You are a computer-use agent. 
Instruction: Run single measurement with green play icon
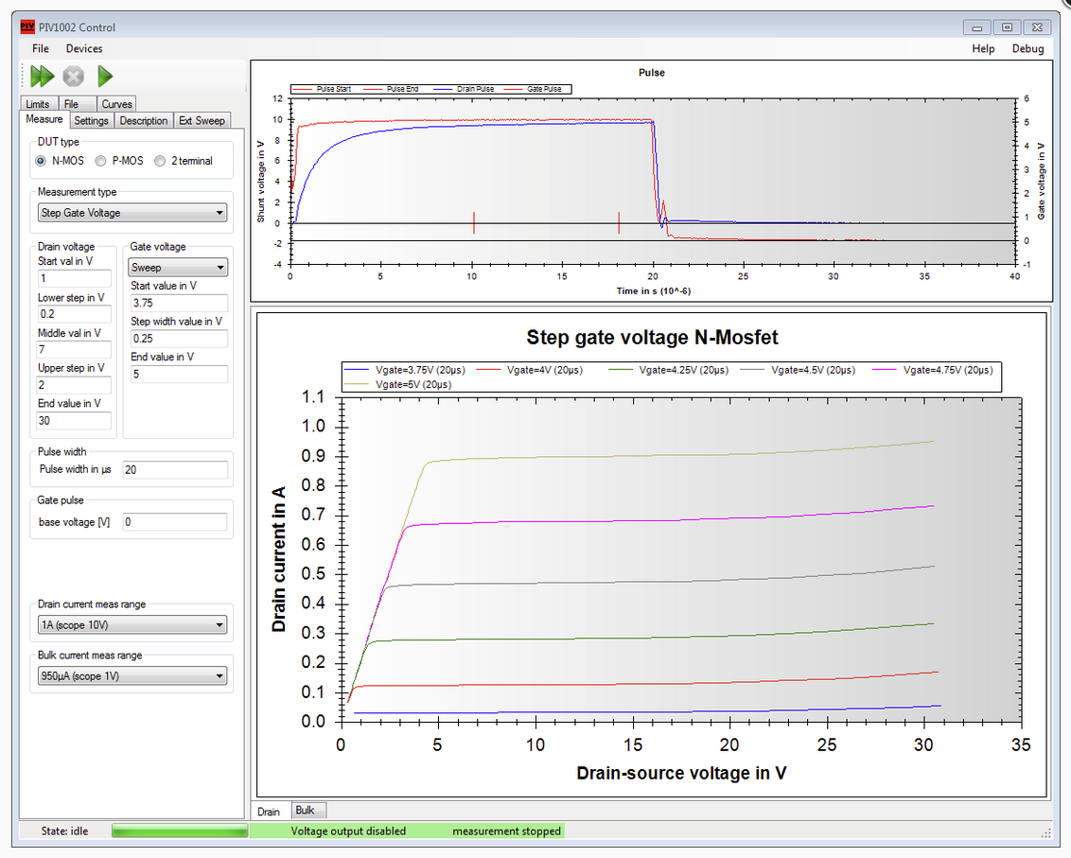pyautogui.click(x=104, y=76)
